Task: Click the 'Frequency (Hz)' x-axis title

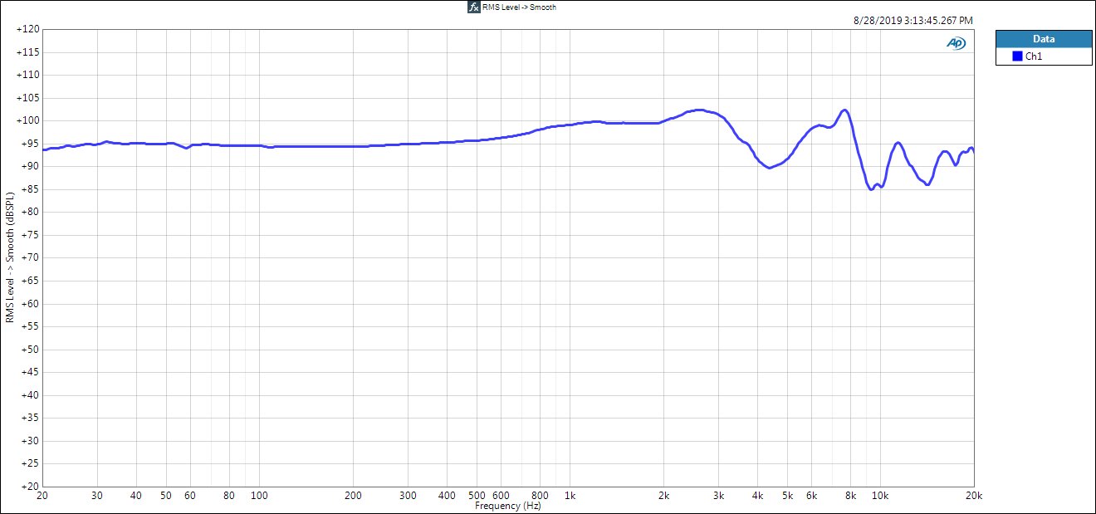Action: coord(507,505)
